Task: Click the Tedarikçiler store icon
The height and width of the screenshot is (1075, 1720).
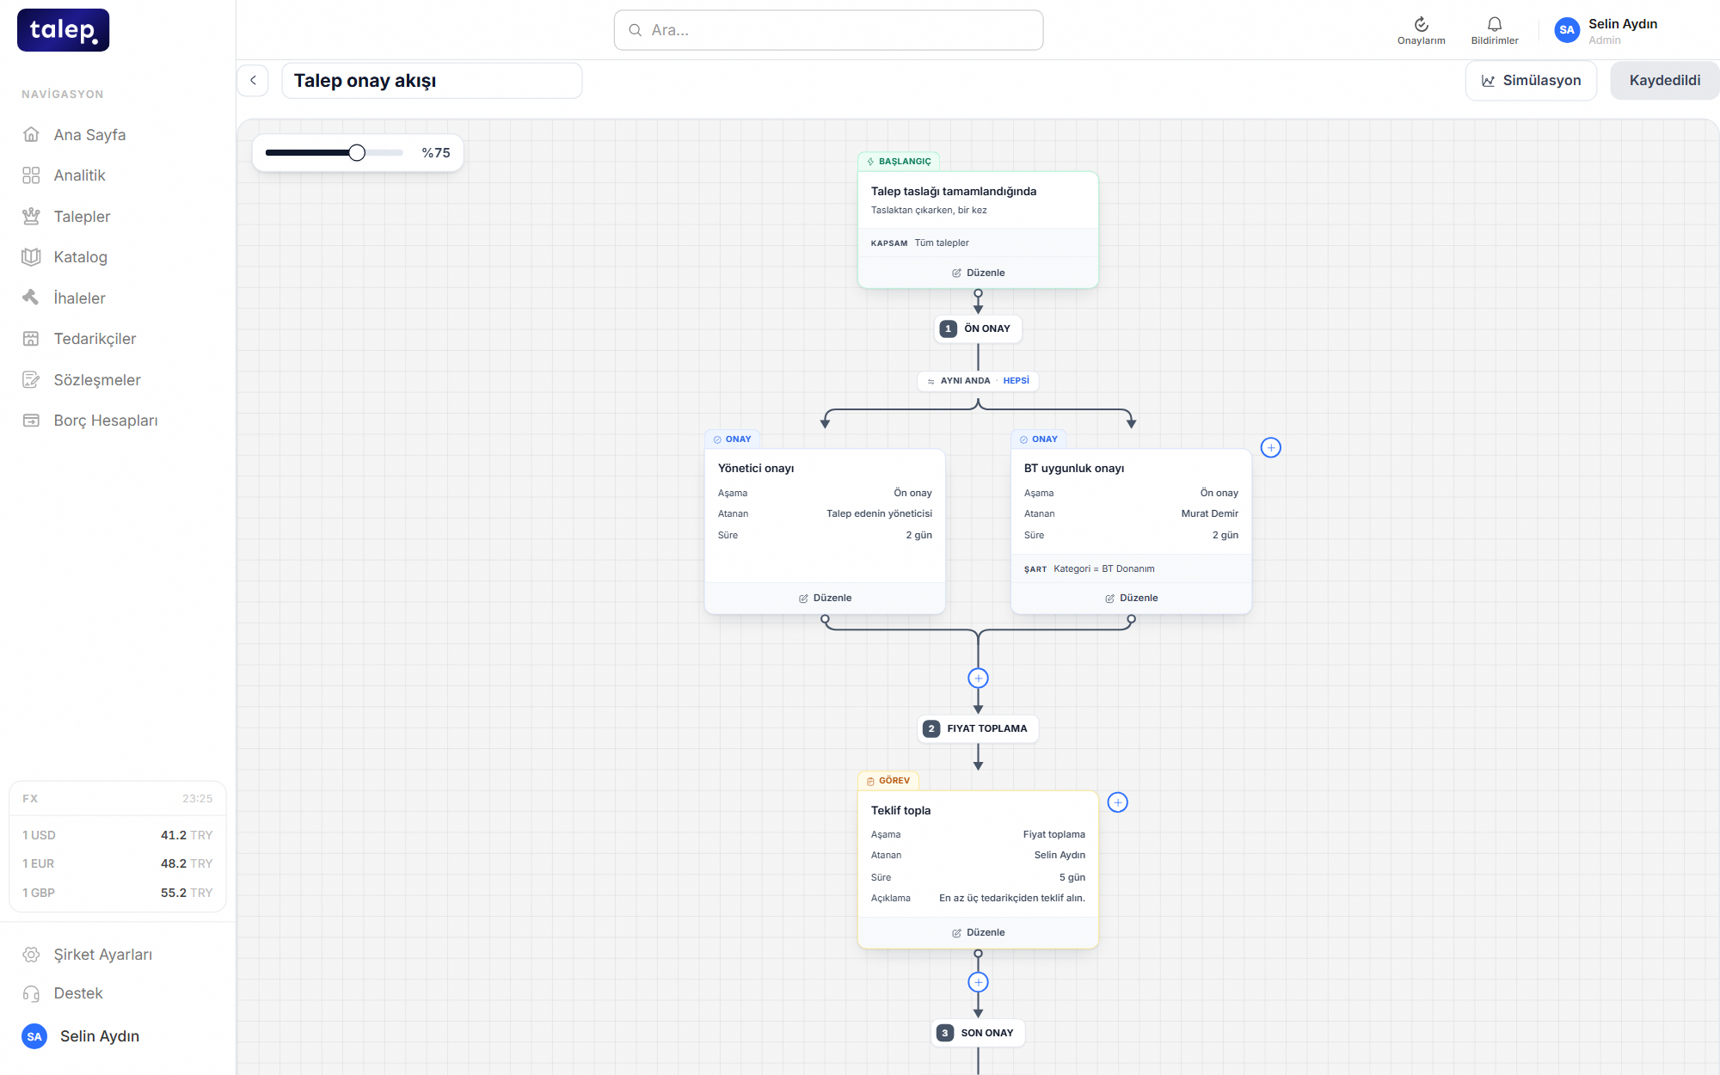Action: (31, 339)
